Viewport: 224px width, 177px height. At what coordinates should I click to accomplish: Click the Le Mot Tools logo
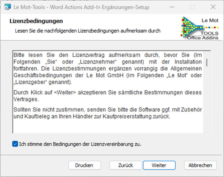pos(200,28)
